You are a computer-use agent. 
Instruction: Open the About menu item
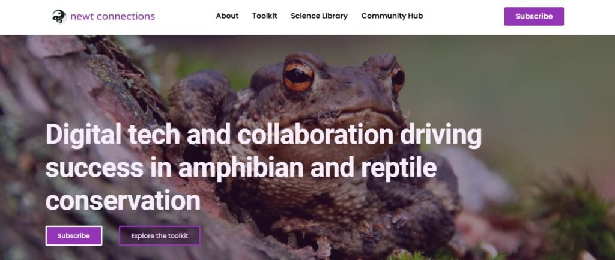pyautogui.click(x=227, y=16)
